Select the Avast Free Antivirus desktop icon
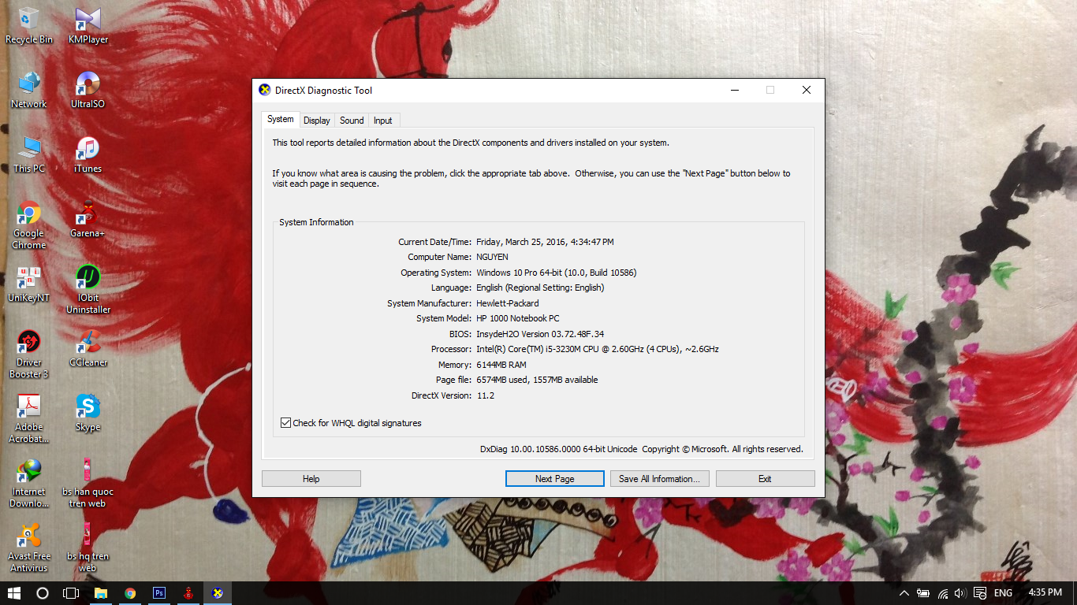This screenshot has height=605, width=1077. [29, 548]
